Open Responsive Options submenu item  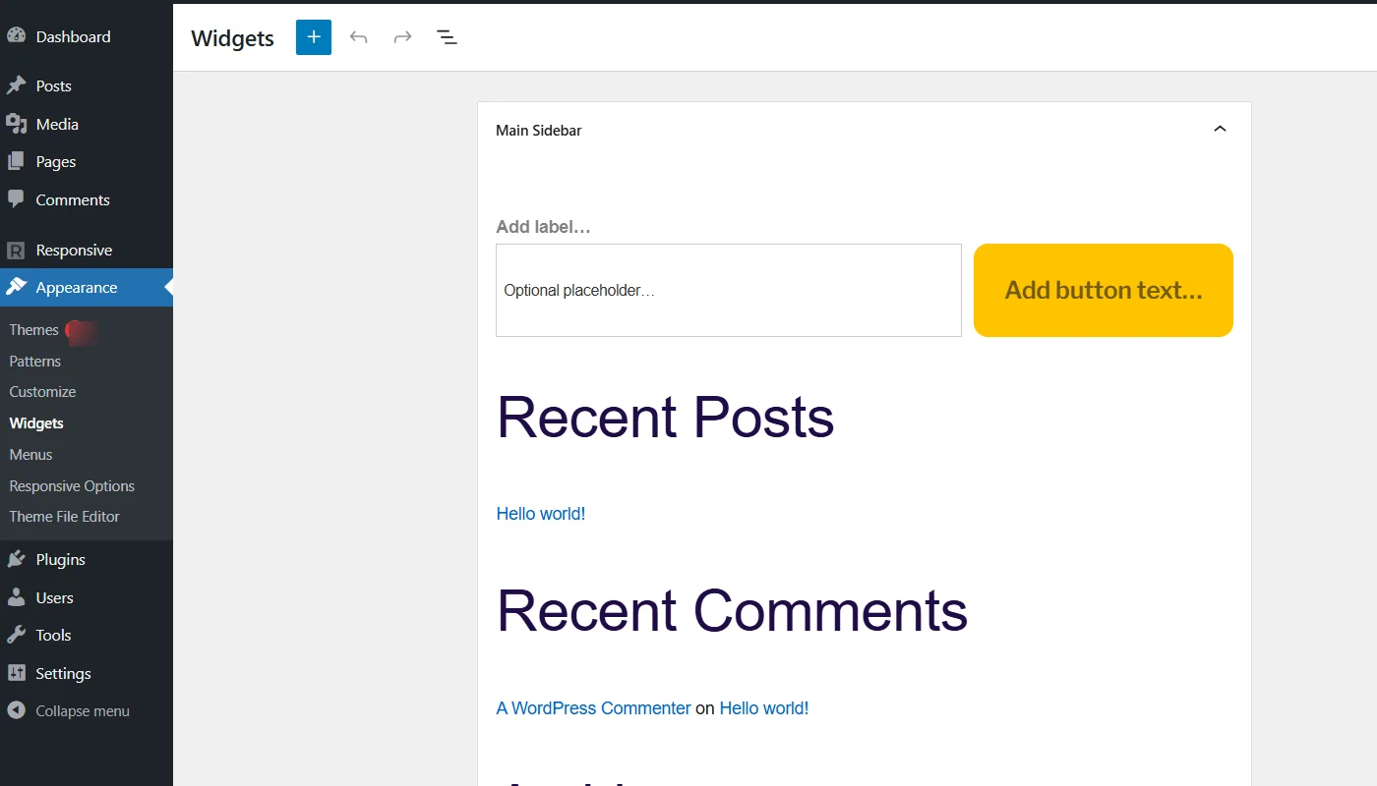(x=72, y=485)
